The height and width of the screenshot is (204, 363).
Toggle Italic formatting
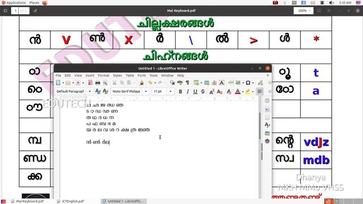click(188, 92)
